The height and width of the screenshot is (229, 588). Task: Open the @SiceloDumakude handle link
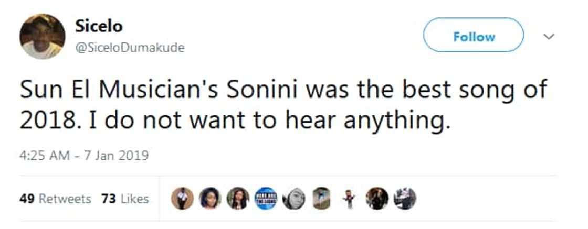[x=130, y=48]
